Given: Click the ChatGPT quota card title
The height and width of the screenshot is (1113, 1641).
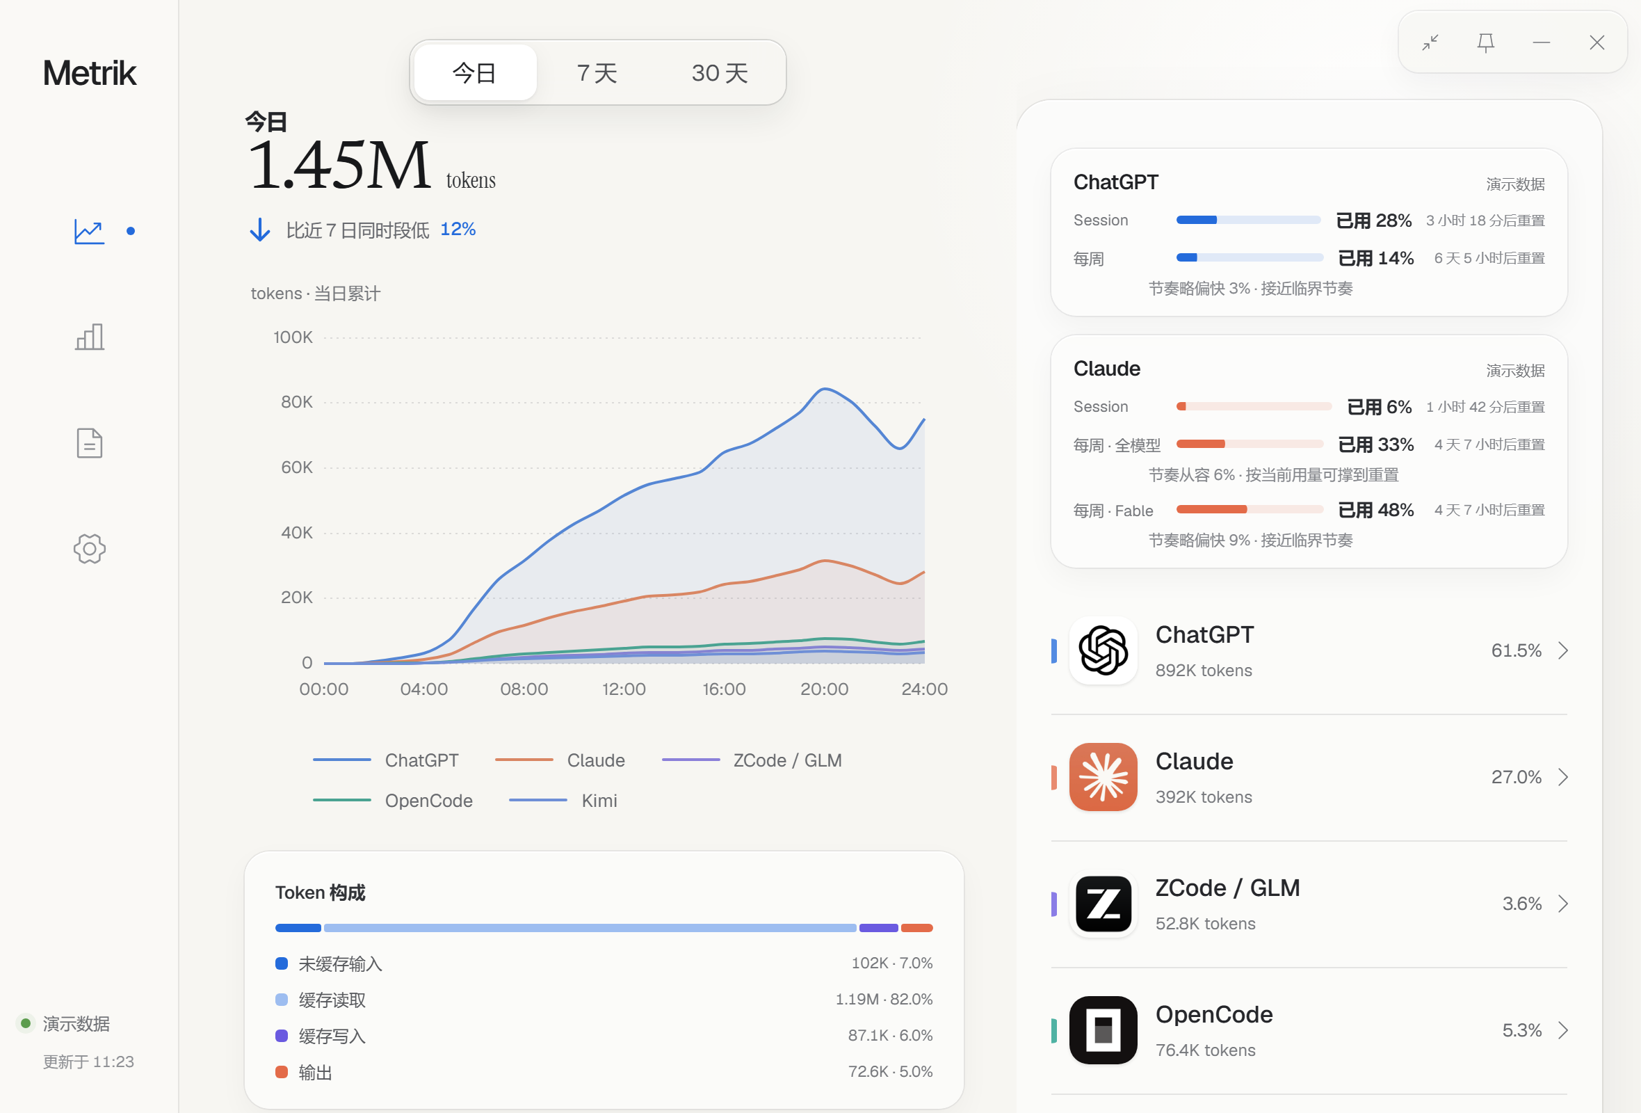Looking at the screenshot, I should [x=1115, y=182].
